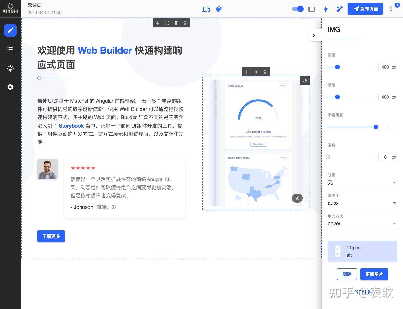Click the date 2024-04-01 21:56 text
403x309 pixels.
45,12
